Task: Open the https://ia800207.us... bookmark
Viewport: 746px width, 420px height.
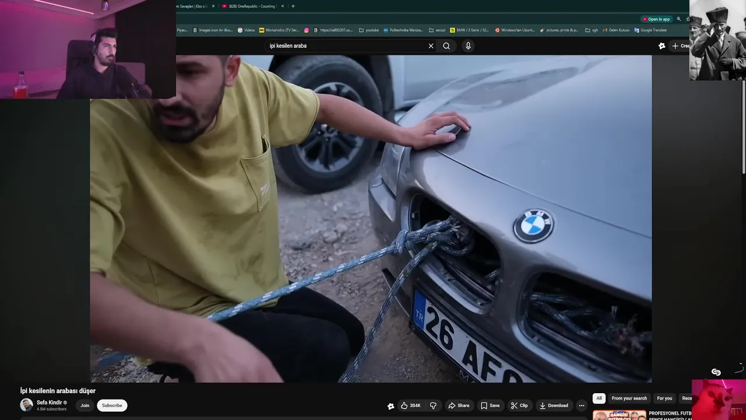Action: pyautogui.click(x=333, y=30)
